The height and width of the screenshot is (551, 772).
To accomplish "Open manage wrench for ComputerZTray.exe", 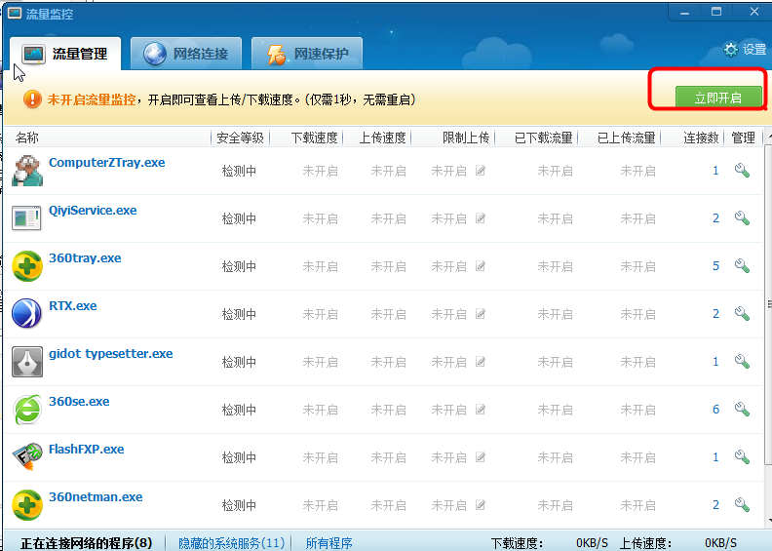I will 742,171.
